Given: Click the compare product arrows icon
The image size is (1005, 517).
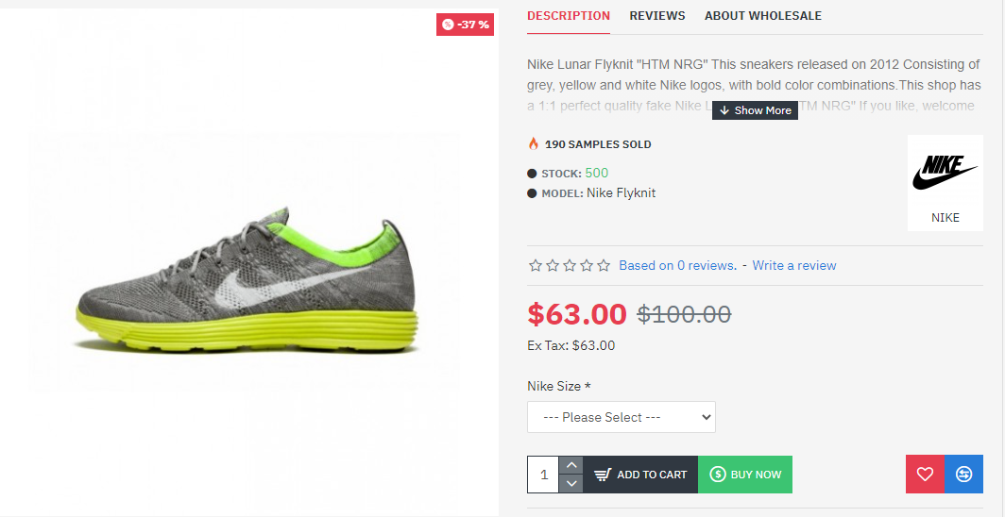Looking at the screenshot, I should click(x=963, y=475).
